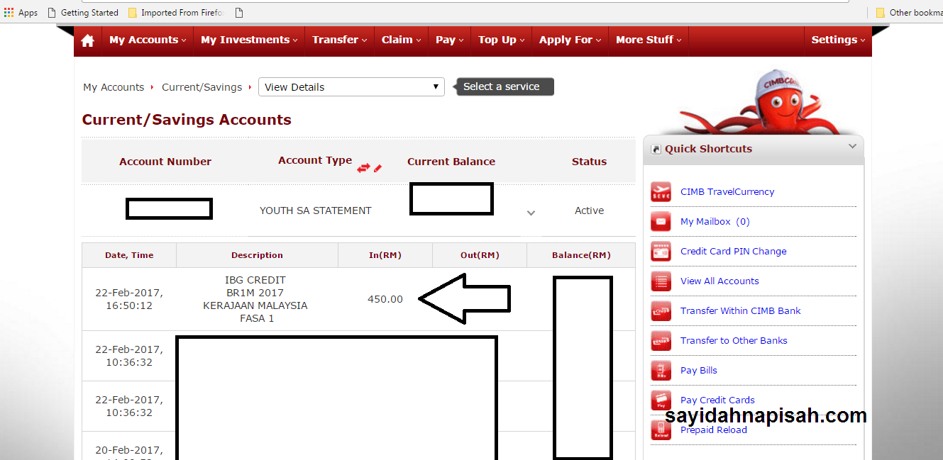Click the Account Number column header
Viewport: 943px width, 460px height.
(x=165, y=162)
